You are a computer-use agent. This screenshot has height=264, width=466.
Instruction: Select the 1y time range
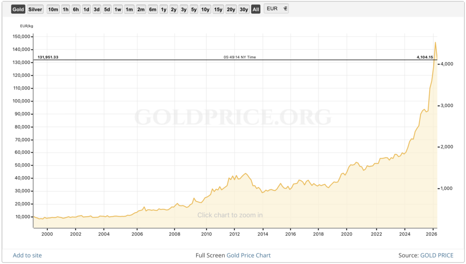point(163,9)
